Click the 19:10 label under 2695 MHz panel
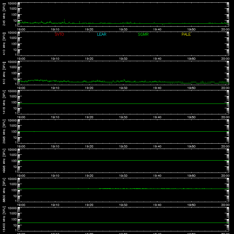Screen dimensions: 234x234 [x=55, y=147]
